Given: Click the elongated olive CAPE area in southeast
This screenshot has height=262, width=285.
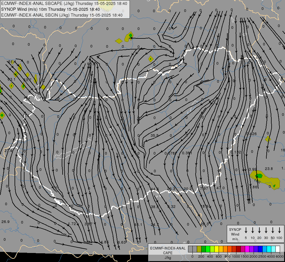Looking at the screenshot, I should tap(265, 180).
